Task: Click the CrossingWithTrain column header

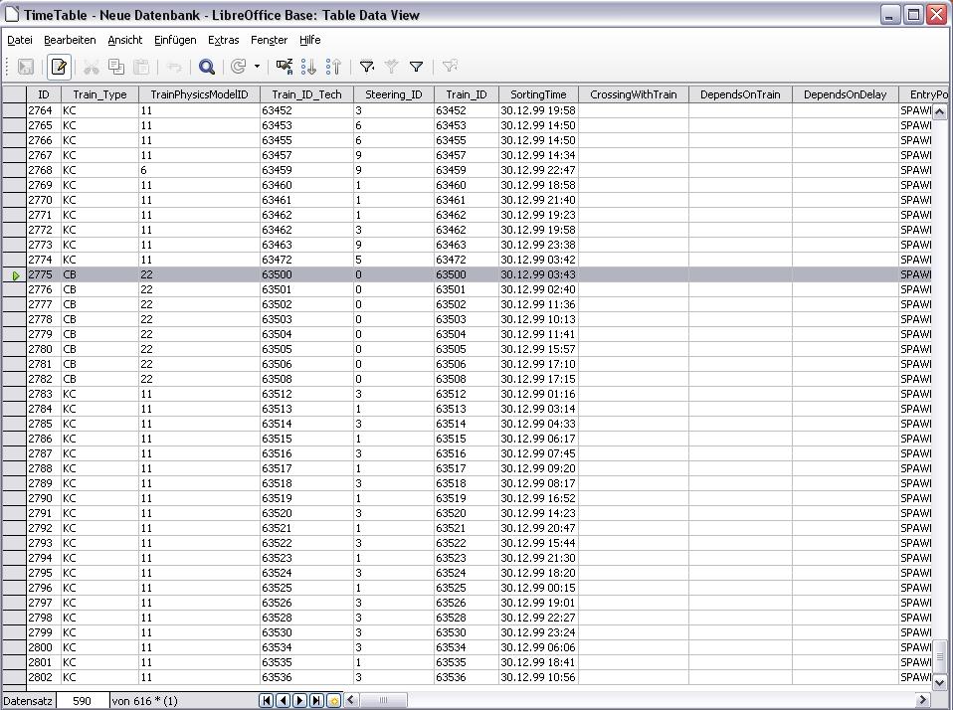Action: tap(634, 94)
